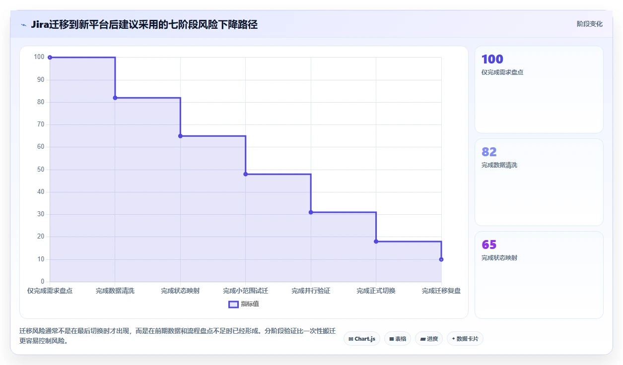Click the Jira迁移 chart title text
This screenshot has height=365, width=623.
coord(144,24)
